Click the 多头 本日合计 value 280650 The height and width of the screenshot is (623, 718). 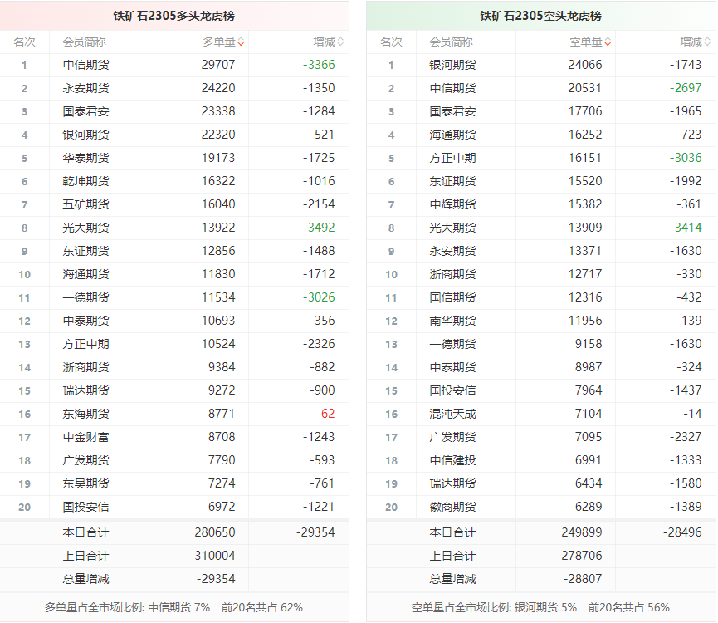point(218,532)
